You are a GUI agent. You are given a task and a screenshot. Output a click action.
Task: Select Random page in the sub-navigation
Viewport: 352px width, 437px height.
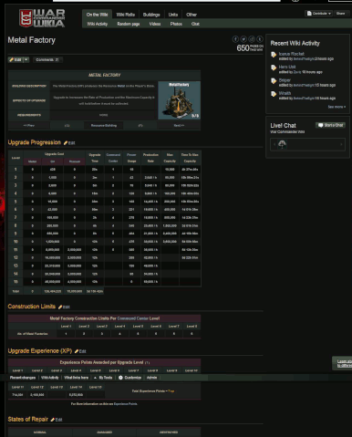tap(129, 24)
